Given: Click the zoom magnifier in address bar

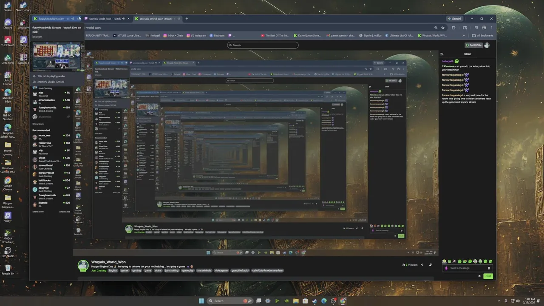Looking at the screenshot, I should tap(436, 28).
